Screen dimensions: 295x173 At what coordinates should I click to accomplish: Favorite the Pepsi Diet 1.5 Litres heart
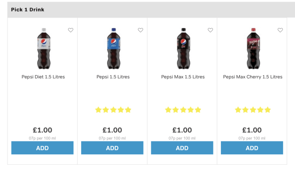70,30
